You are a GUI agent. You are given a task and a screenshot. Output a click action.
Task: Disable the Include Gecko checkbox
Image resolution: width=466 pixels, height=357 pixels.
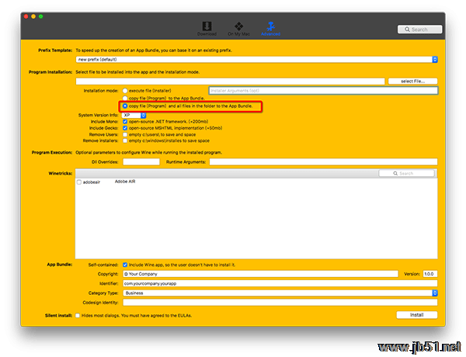[125, 128]
